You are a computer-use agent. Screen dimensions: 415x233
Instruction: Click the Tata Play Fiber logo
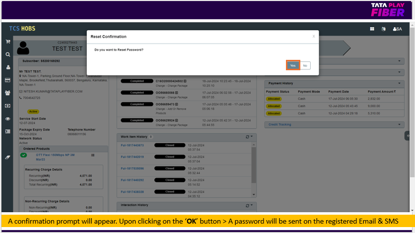[x=388, y=10]
